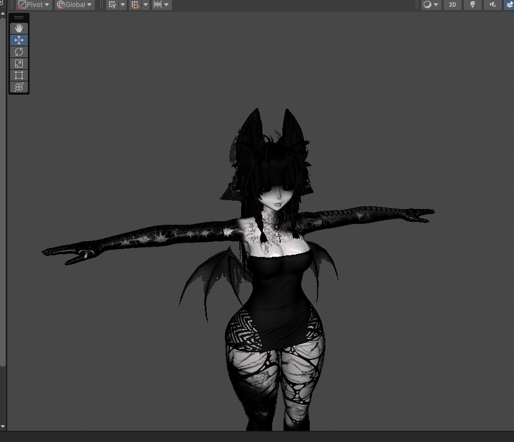The width and height of the screenshot is (514, 442).
Task: Select the Hand view tool
Action: (x=19, y=28)
